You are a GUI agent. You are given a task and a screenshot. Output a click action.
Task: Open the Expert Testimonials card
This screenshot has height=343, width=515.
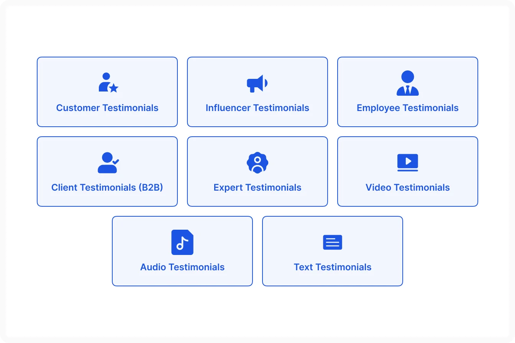coord(257,171)
